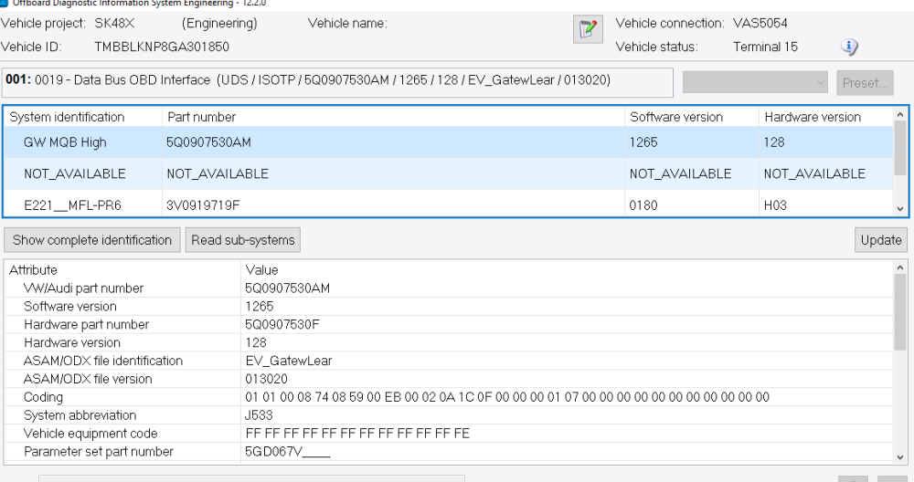This screenshot has height=482, width=914.
Task: Select Parameter set part number attribute
Action: (x=448, y=451)
